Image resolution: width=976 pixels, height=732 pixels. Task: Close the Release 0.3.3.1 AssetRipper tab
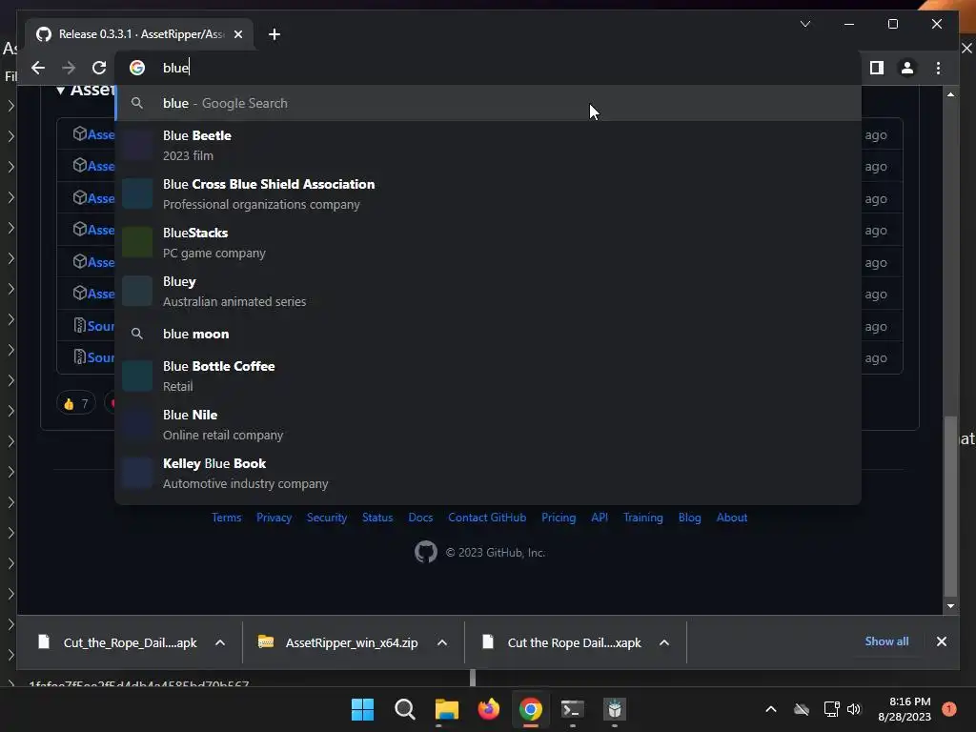point(238,34)
